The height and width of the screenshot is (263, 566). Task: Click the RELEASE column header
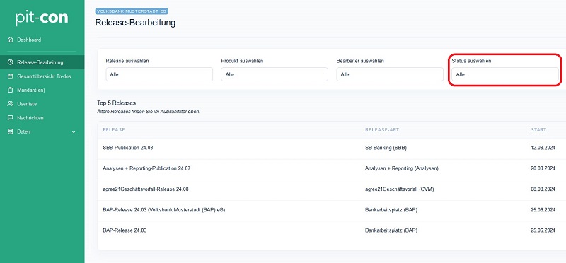point(114,130)
